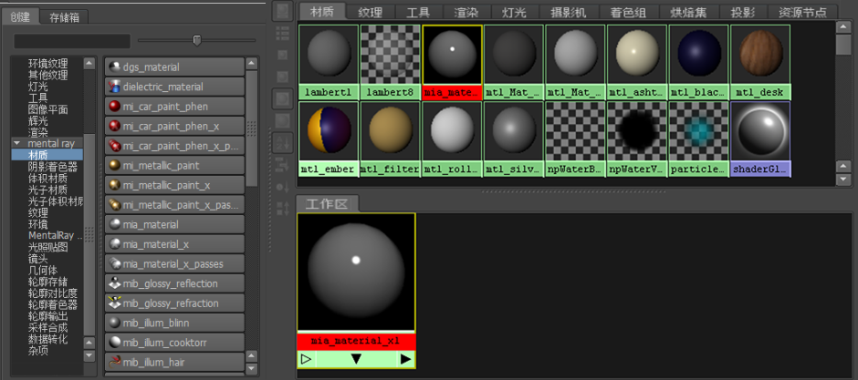Screen dimensions: 858x380
Task: Create an mia_material_x_passes node
Action: (x=174, y=263)
